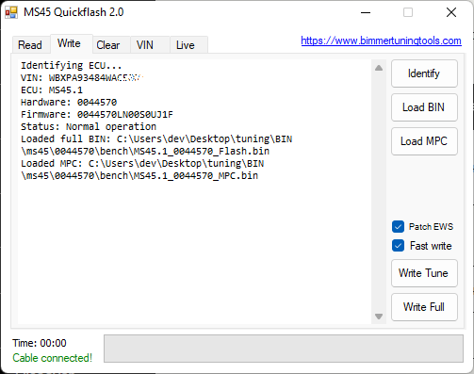Click the Firmware 0044570LN00S0UJ1F line
Viewport: 474px width, 374px height.
[x=97, y=115]
